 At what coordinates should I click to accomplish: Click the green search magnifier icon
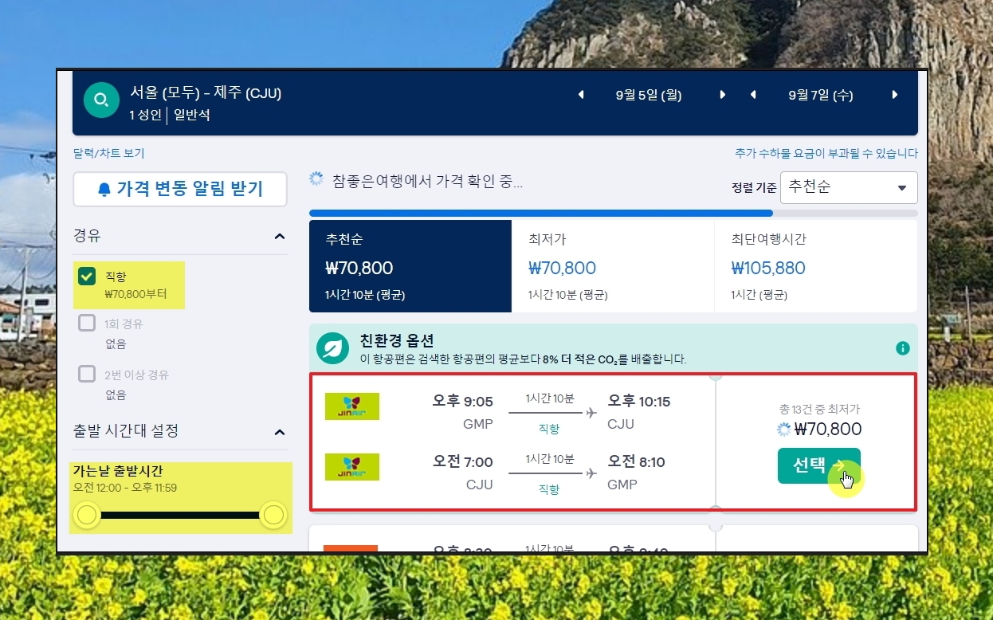coord(101,100)
